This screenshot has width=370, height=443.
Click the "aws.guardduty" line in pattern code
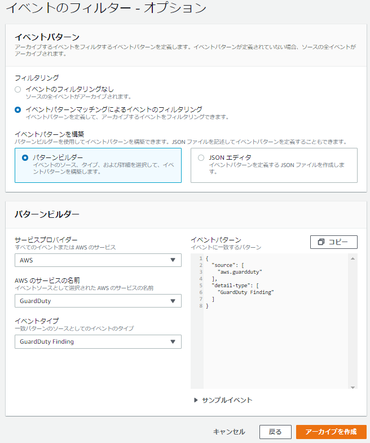(240, 272)
